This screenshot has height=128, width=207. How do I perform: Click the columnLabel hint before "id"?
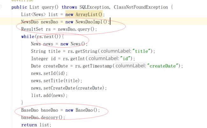click(104, 59)
